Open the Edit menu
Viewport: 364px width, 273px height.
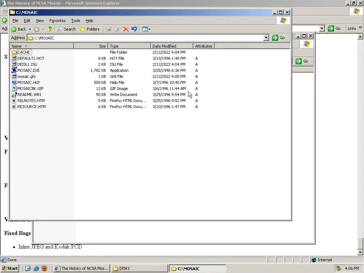(27, 21)
